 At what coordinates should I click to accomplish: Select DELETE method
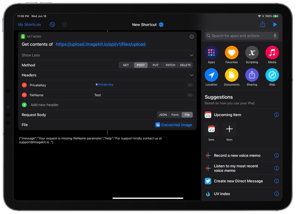[185, 65]
